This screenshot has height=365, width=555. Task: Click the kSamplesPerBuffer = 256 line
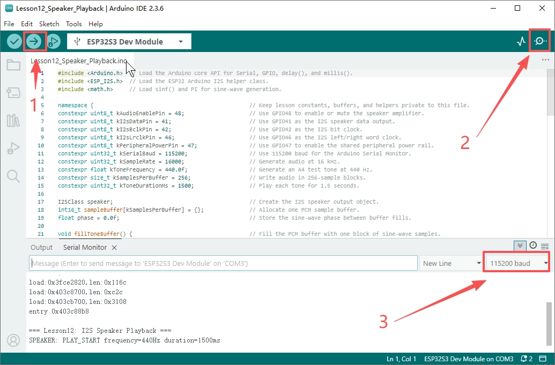(x=124, y=178)
